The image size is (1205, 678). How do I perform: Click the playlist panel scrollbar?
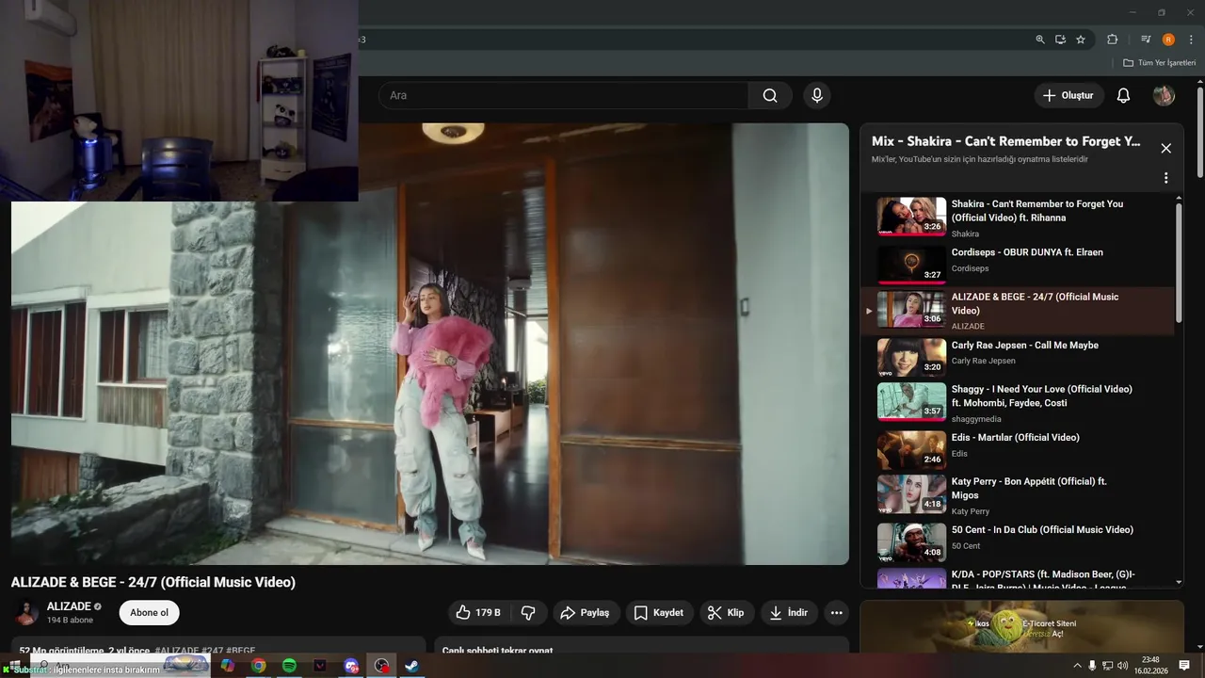[1179, 264]
